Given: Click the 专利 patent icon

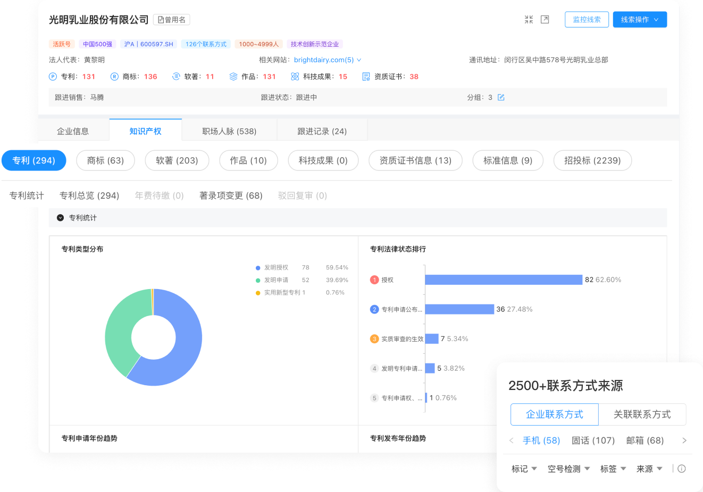Looking at the screenshot, I should (53, 77).
